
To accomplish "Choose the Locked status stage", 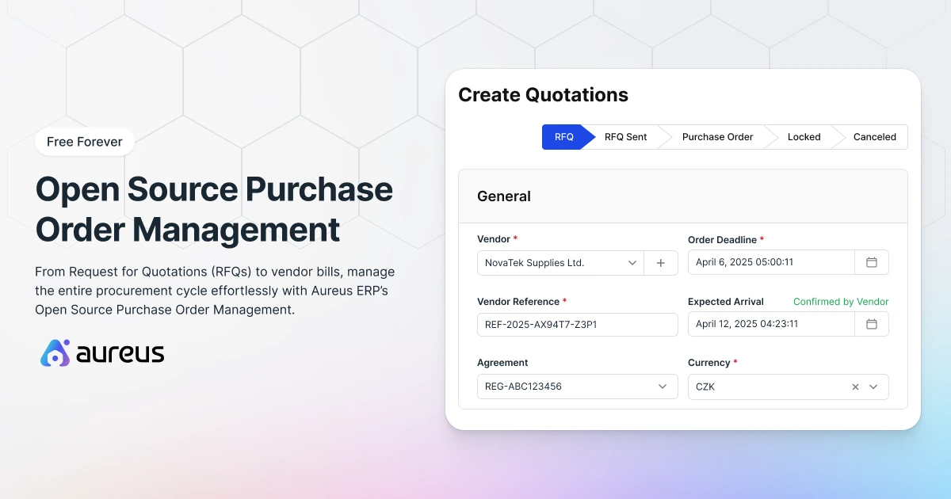I will point(804,137).
